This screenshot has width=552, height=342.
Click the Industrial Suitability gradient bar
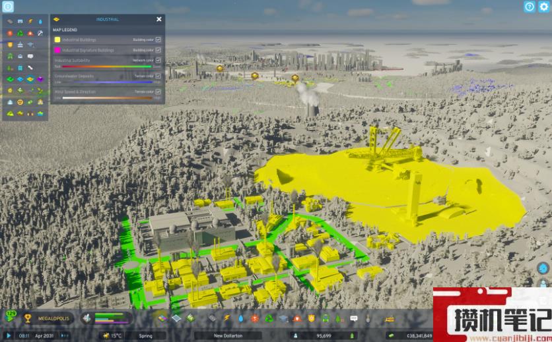pyautogui.click(x=107, y=67)
